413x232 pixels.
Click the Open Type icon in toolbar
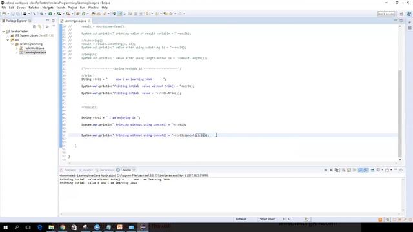[x=93, y=14]
